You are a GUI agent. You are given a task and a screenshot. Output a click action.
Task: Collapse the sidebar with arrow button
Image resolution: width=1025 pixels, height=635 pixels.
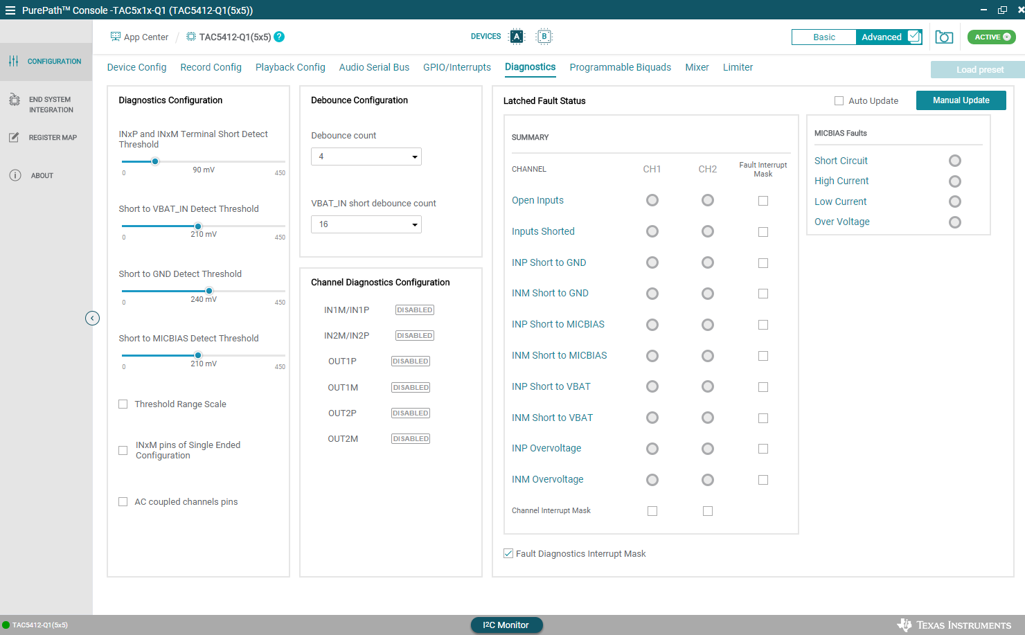click(92, 319)
